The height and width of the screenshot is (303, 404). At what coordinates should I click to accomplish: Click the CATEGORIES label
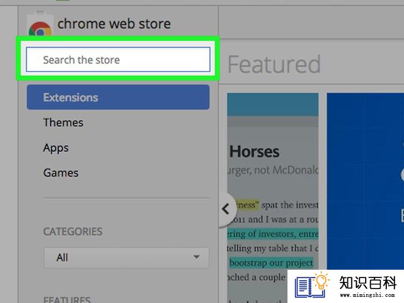[73, 231]
